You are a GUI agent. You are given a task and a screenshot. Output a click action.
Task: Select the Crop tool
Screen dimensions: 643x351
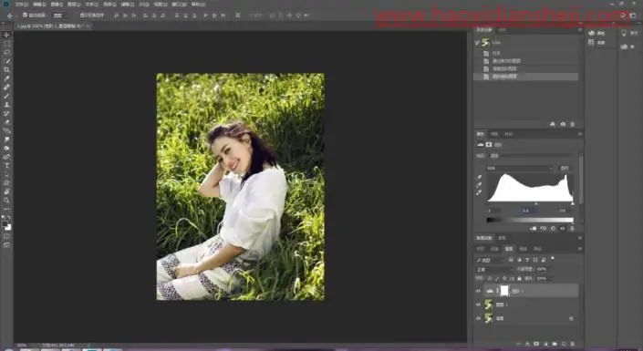[x=6, y=69]
